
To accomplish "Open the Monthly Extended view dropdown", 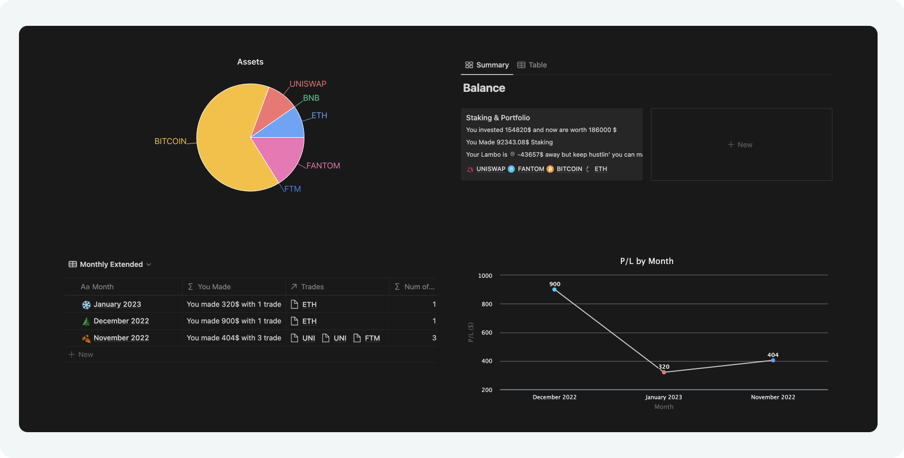I will (110, 264).
